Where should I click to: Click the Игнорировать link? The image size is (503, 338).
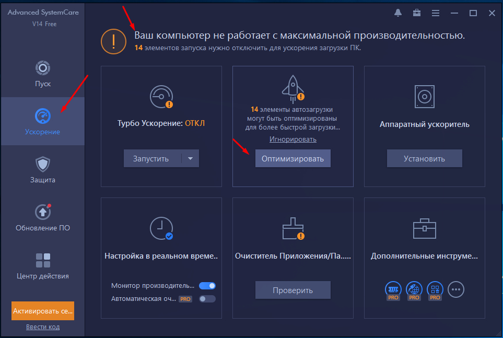(293, 139)
